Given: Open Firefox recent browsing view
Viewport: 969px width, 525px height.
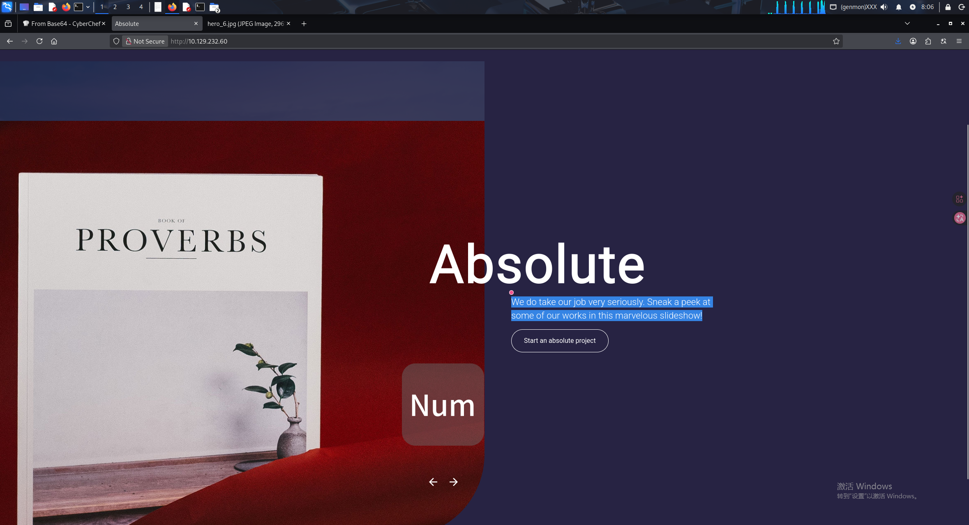Looking at the screenshot, I should click(x=8, y=24).
